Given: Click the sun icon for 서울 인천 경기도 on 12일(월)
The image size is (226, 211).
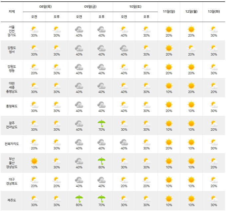Looking at the screenshot, I should tap(191, 29).
